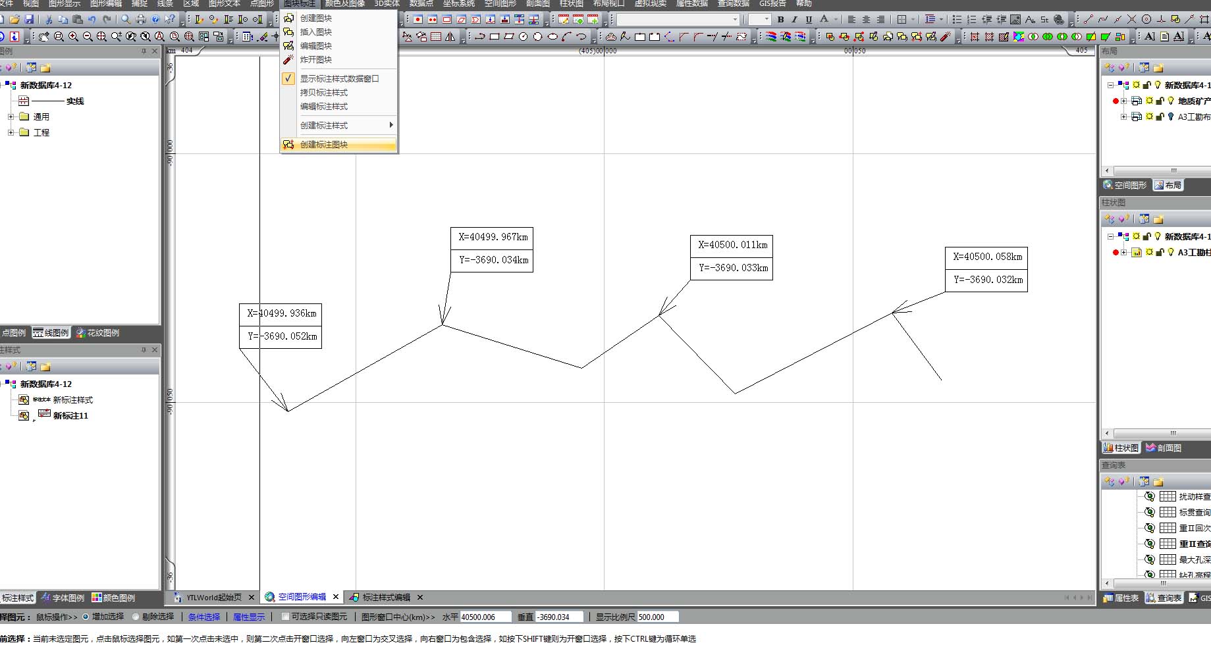Click the Create Block (创建图块) menu icon
The width and height of the screenshot is (1211, 645).
(288, 18)
